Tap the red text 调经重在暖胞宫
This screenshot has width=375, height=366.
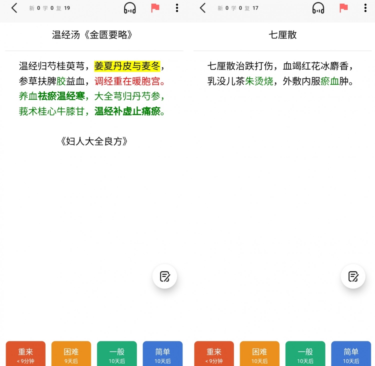(127, 81)
